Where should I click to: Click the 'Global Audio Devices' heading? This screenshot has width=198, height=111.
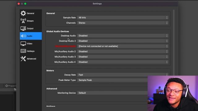point(58,31)
